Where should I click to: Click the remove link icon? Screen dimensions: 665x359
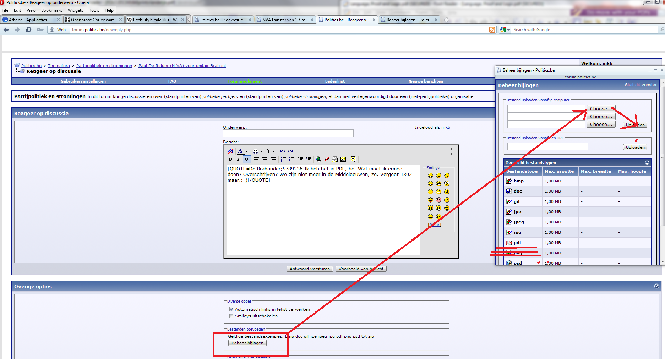point(327,159)
